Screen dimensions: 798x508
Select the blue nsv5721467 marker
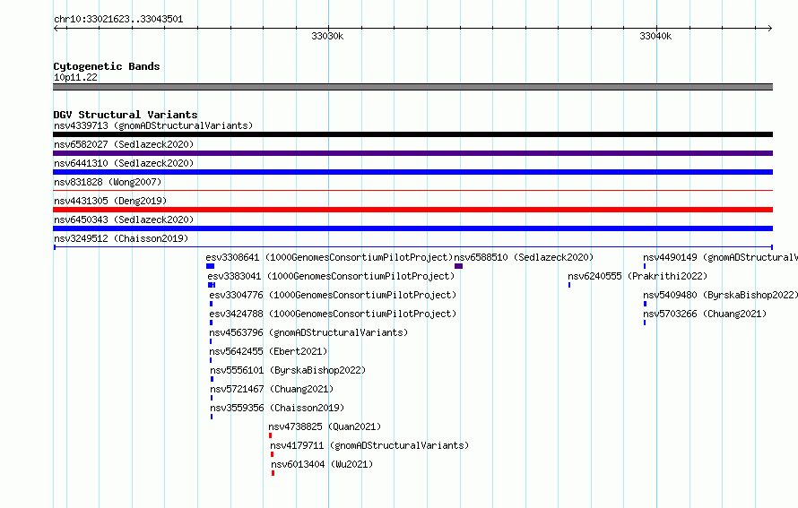click(x=212, y=398)
